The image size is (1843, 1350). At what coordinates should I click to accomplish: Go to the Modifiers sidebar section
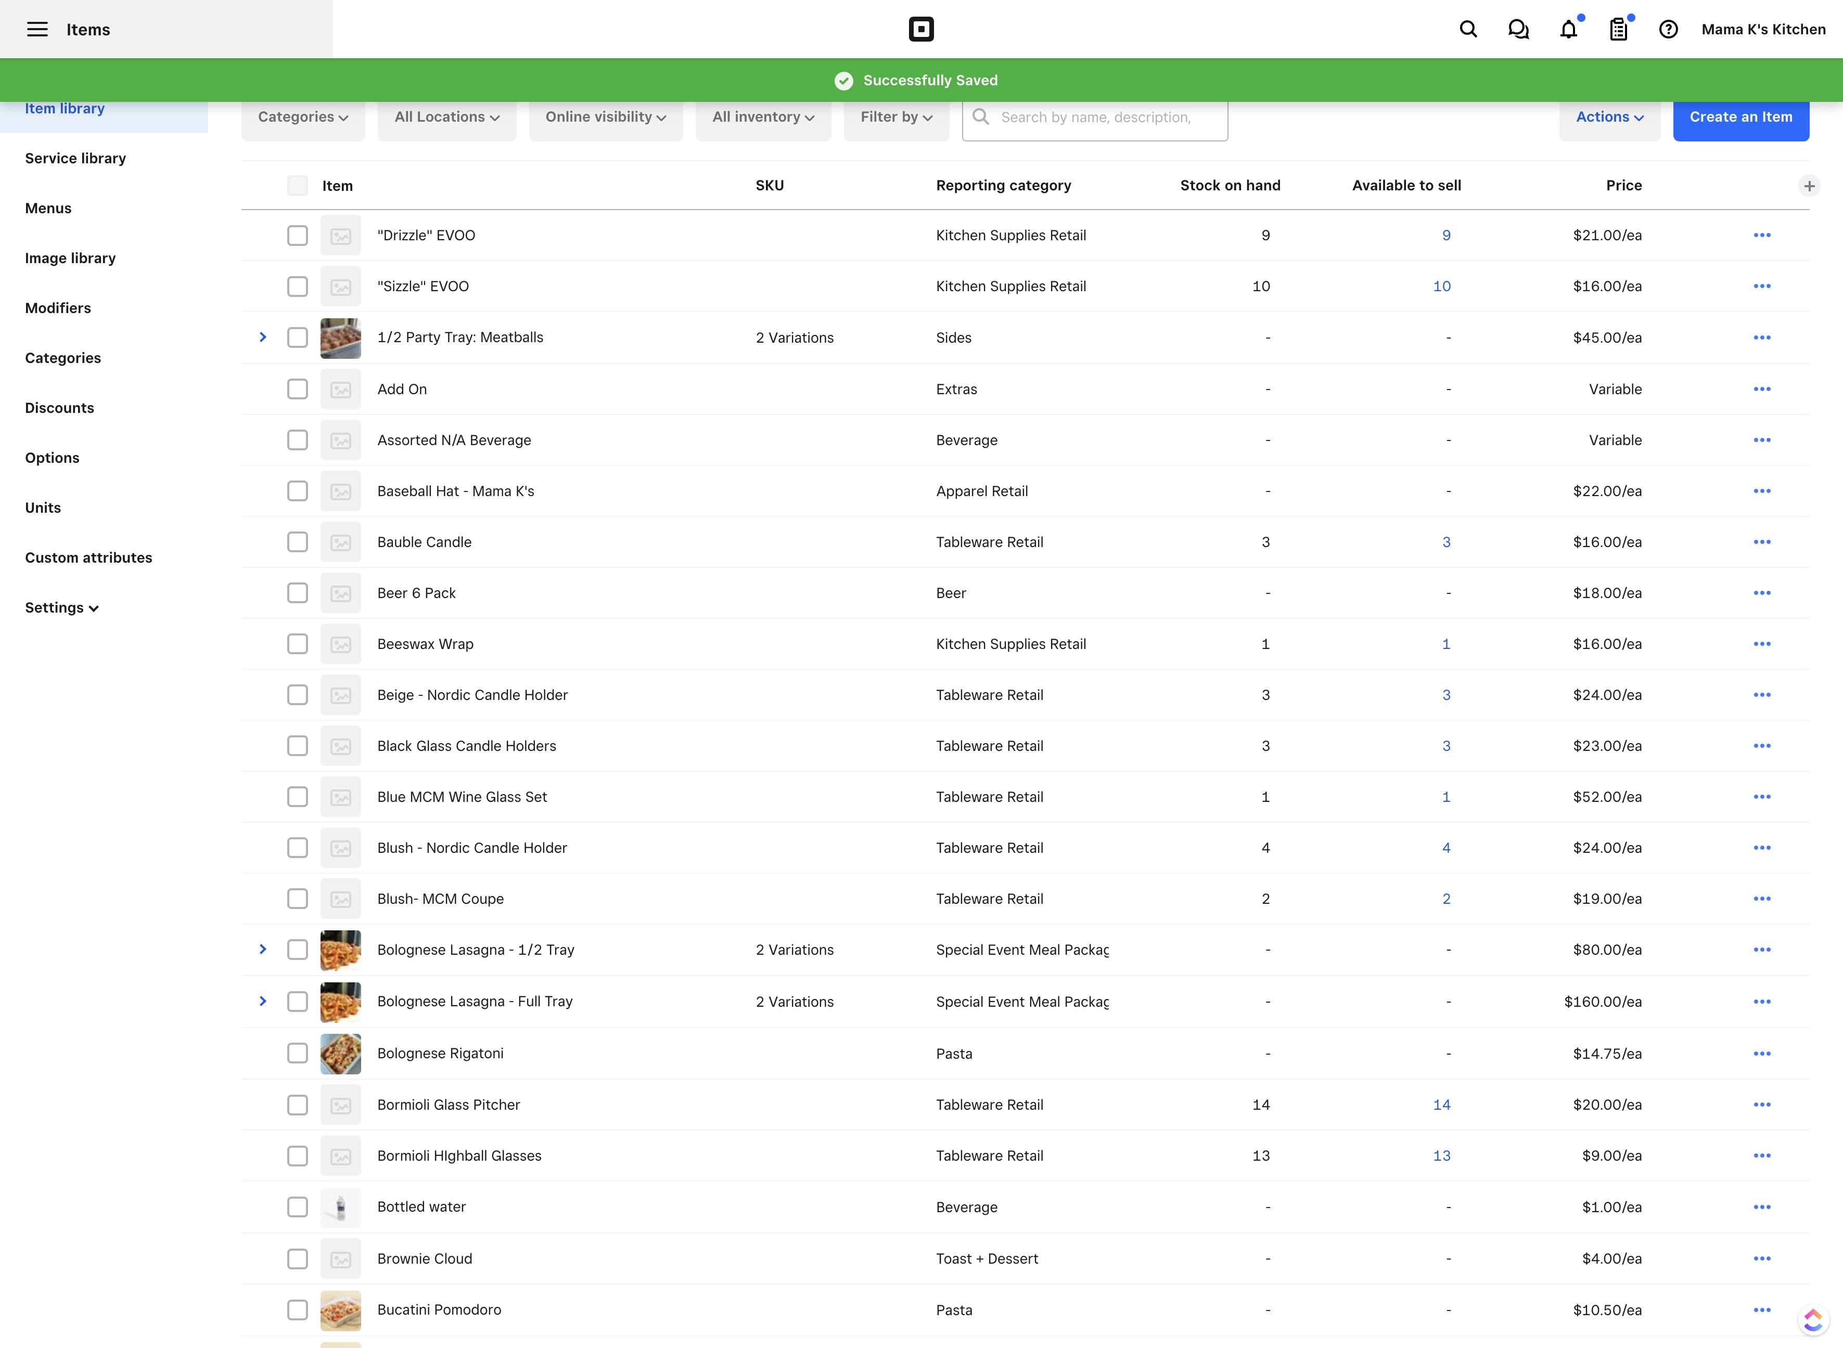[57, 308]
